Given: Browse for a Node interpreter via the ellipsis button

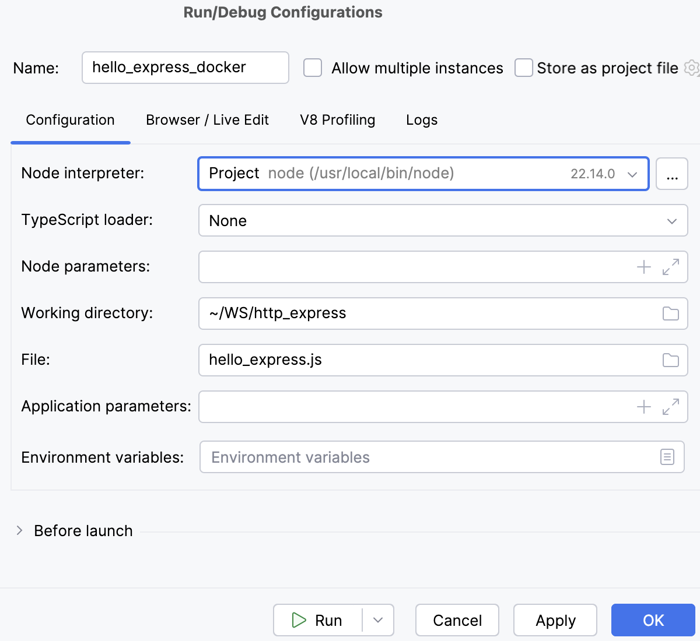Looking at the screenshot, I should click(672, 173).
